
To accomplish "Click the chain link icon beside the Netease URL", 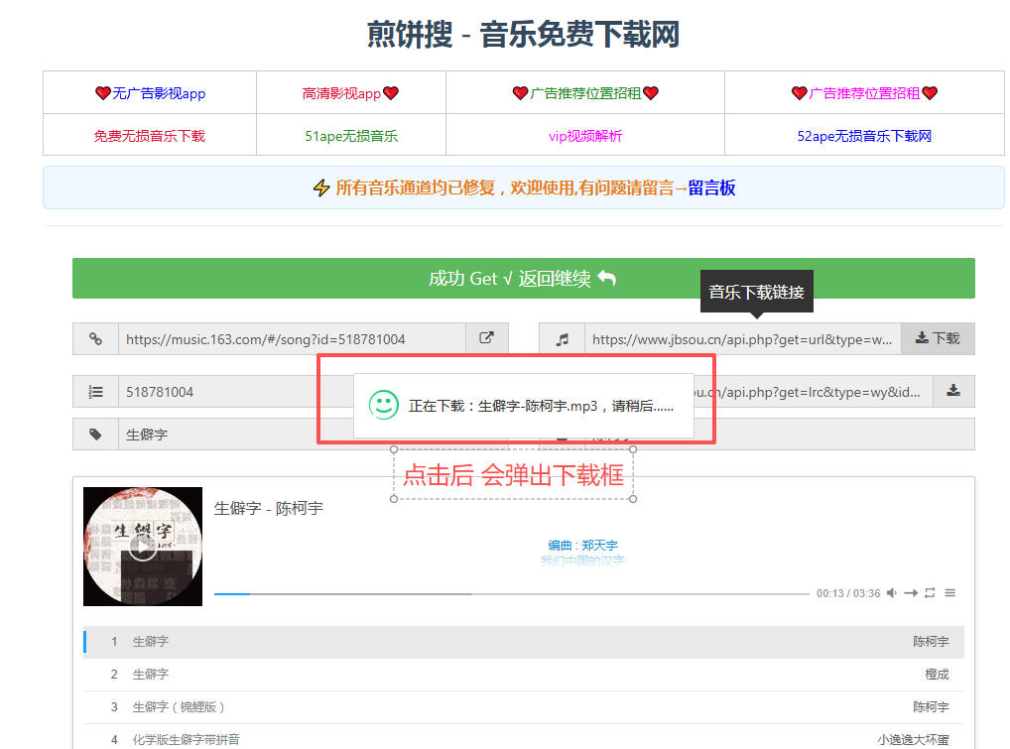I will point(95,339).
